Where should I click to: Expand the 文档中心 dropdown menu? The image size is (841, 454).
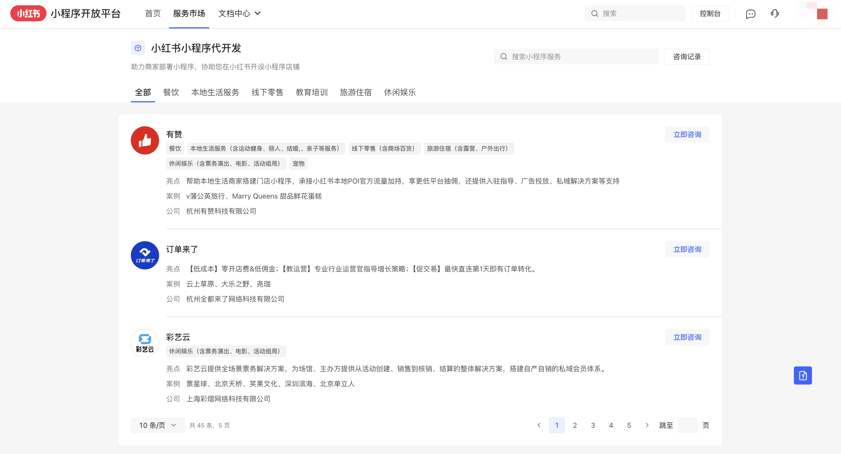(239, 13)
